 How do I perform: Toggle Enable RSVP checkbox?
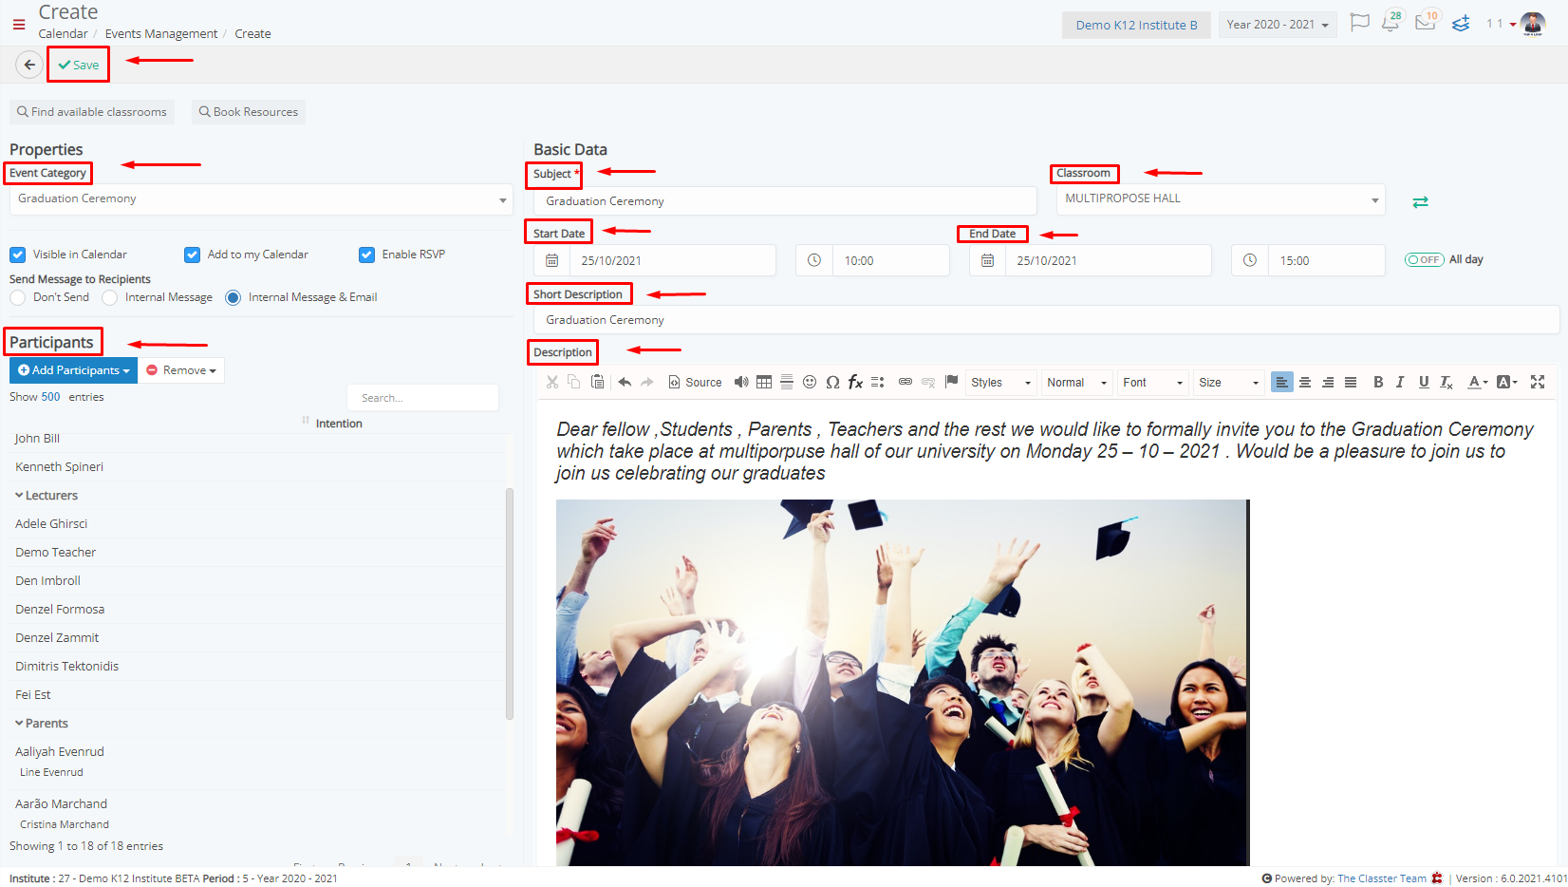(x=366, y=255)
